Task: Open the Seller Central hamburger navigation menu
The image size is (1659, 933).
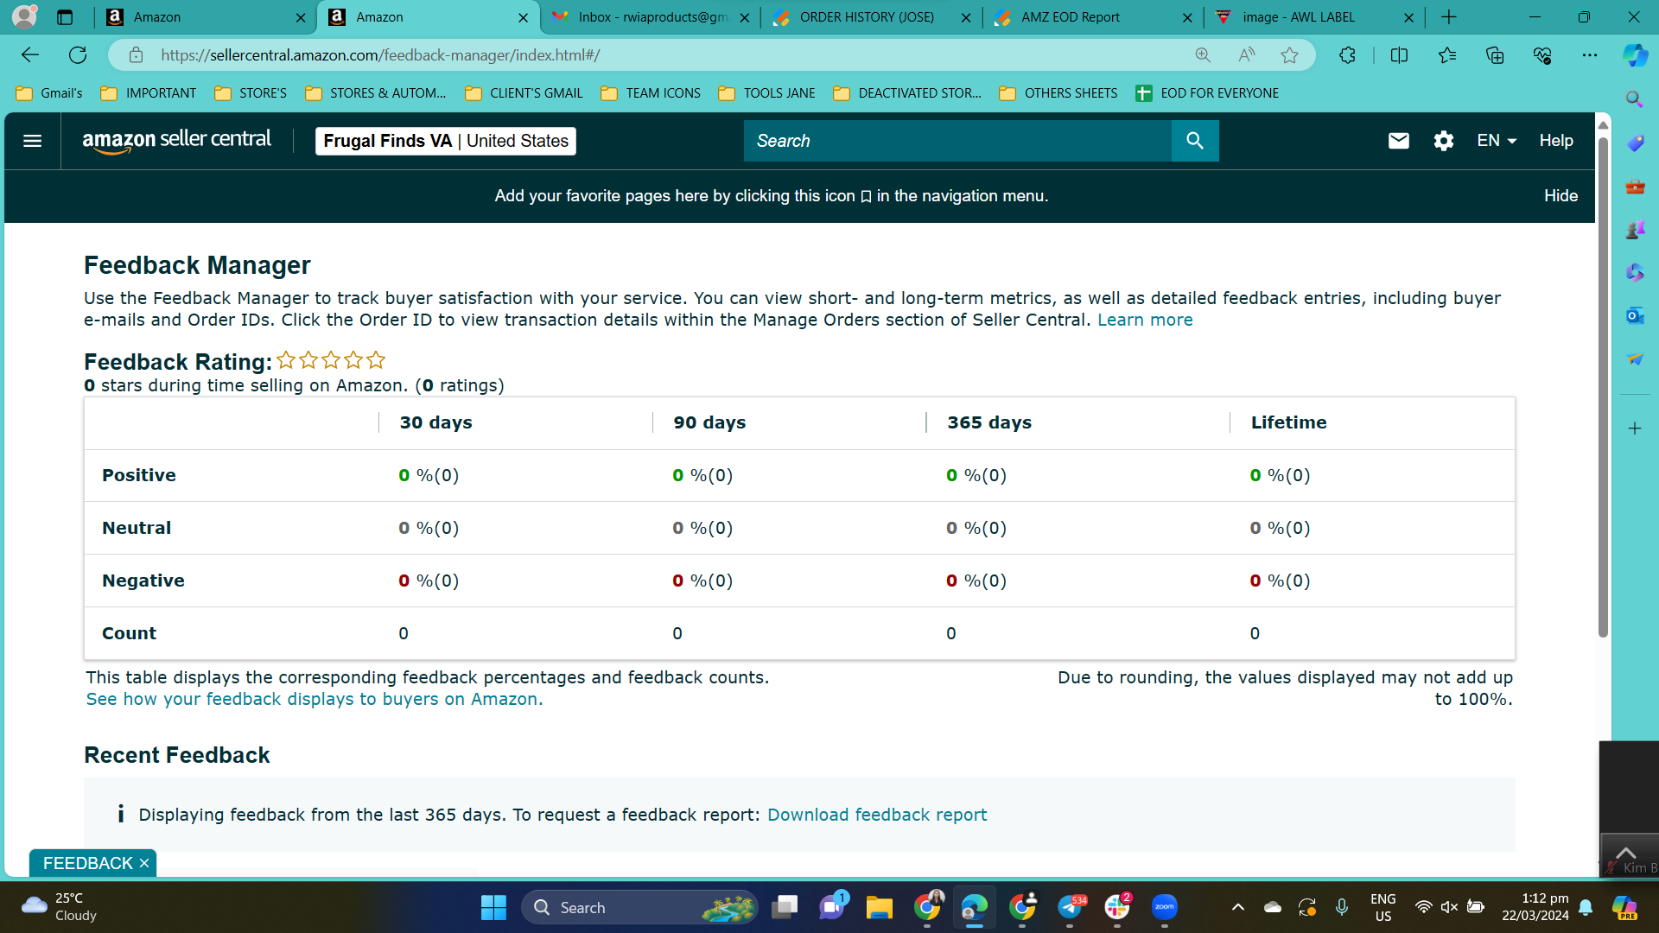Action: tap(33, 141)
